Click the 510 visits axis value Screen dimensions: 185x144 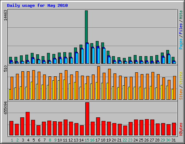tap(5, 68)
